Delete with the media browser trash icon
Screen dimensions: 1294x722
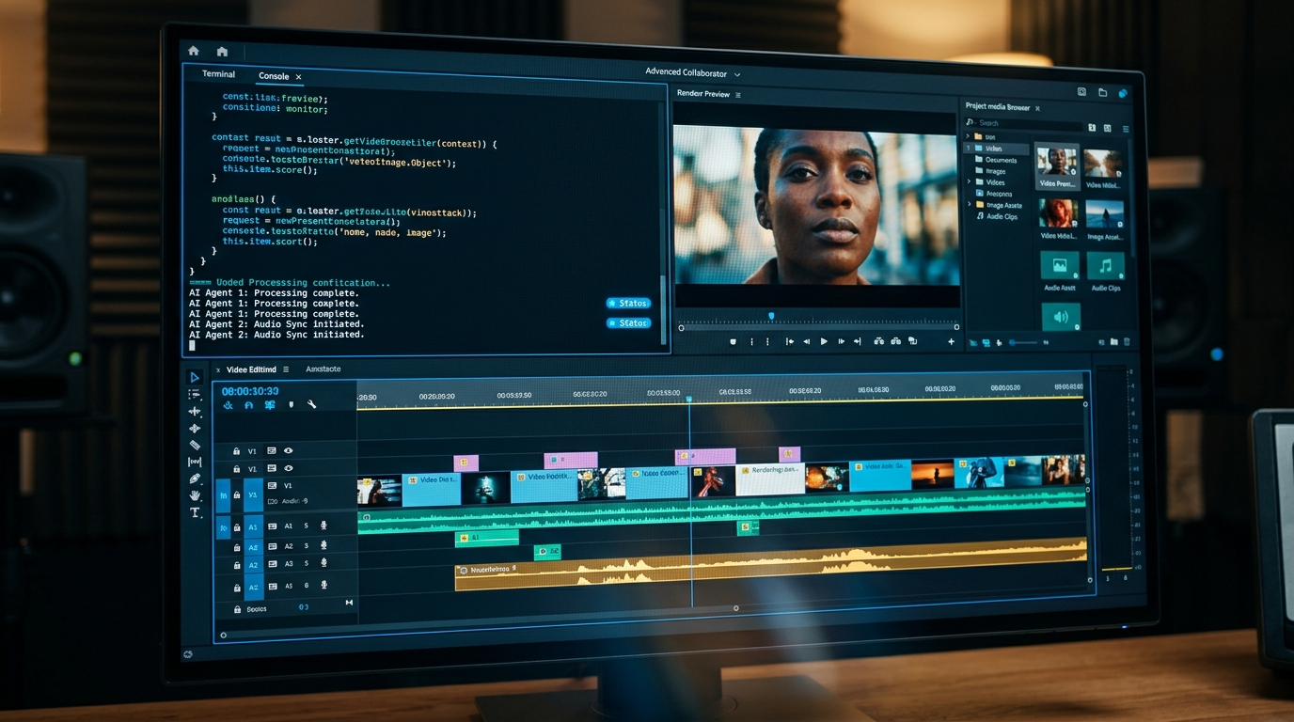point(1127,342)
